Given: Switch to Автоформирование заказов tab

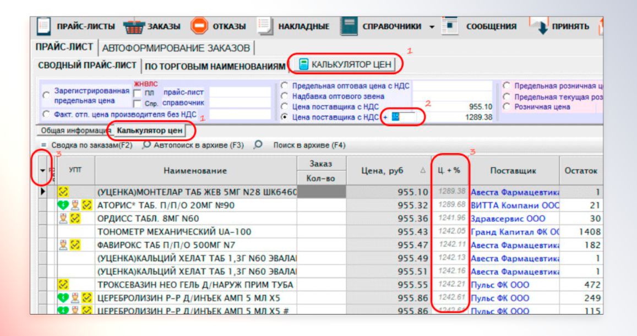Looking at the screenshot, I should click(176, 48).
